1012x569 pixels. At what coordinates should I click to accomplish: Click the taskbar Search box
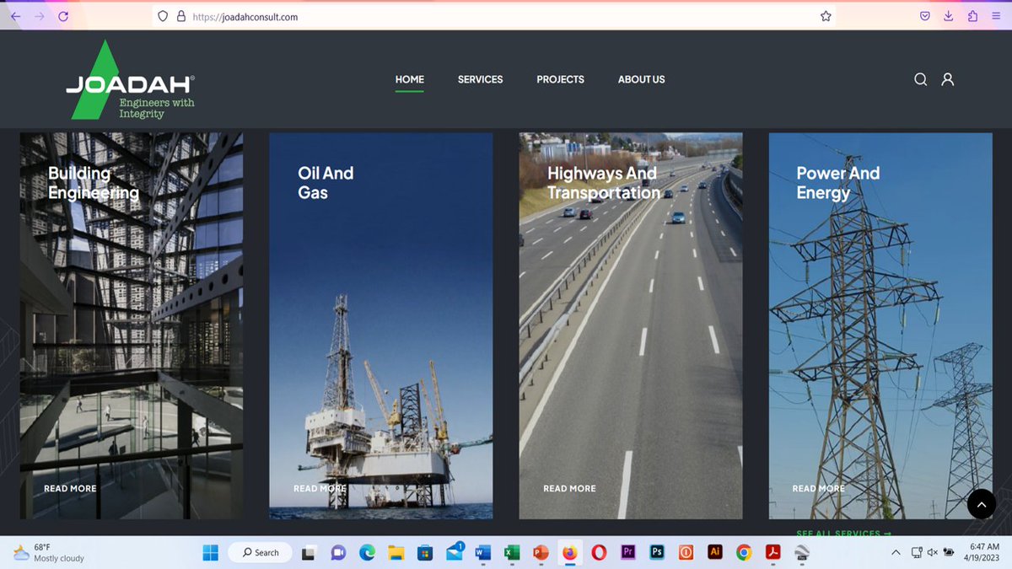[x=261, y=553]
